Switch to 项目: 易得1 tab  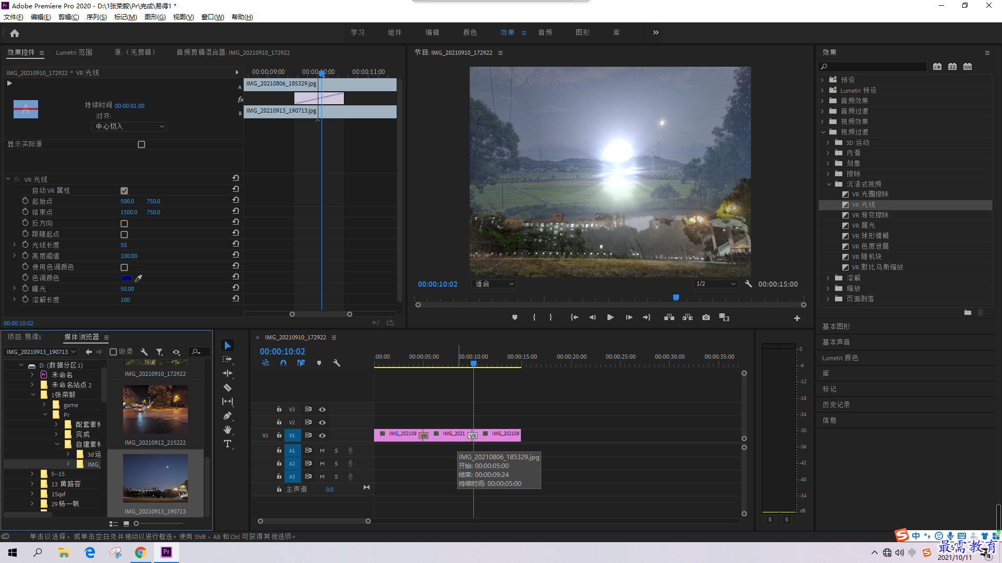click(x=25, y=337)
